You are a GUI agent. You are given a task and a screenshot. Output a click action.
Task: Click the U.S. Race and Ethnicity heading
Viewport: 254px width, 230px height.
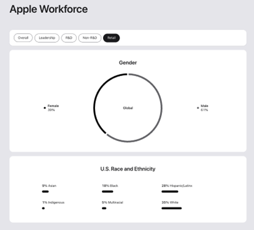128,169
